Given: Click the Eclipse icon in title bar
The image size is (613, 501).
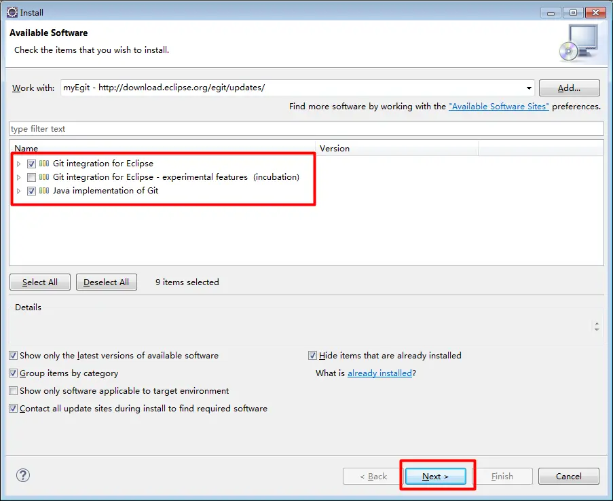Looking at the screenshot, I should coord(12,12).
